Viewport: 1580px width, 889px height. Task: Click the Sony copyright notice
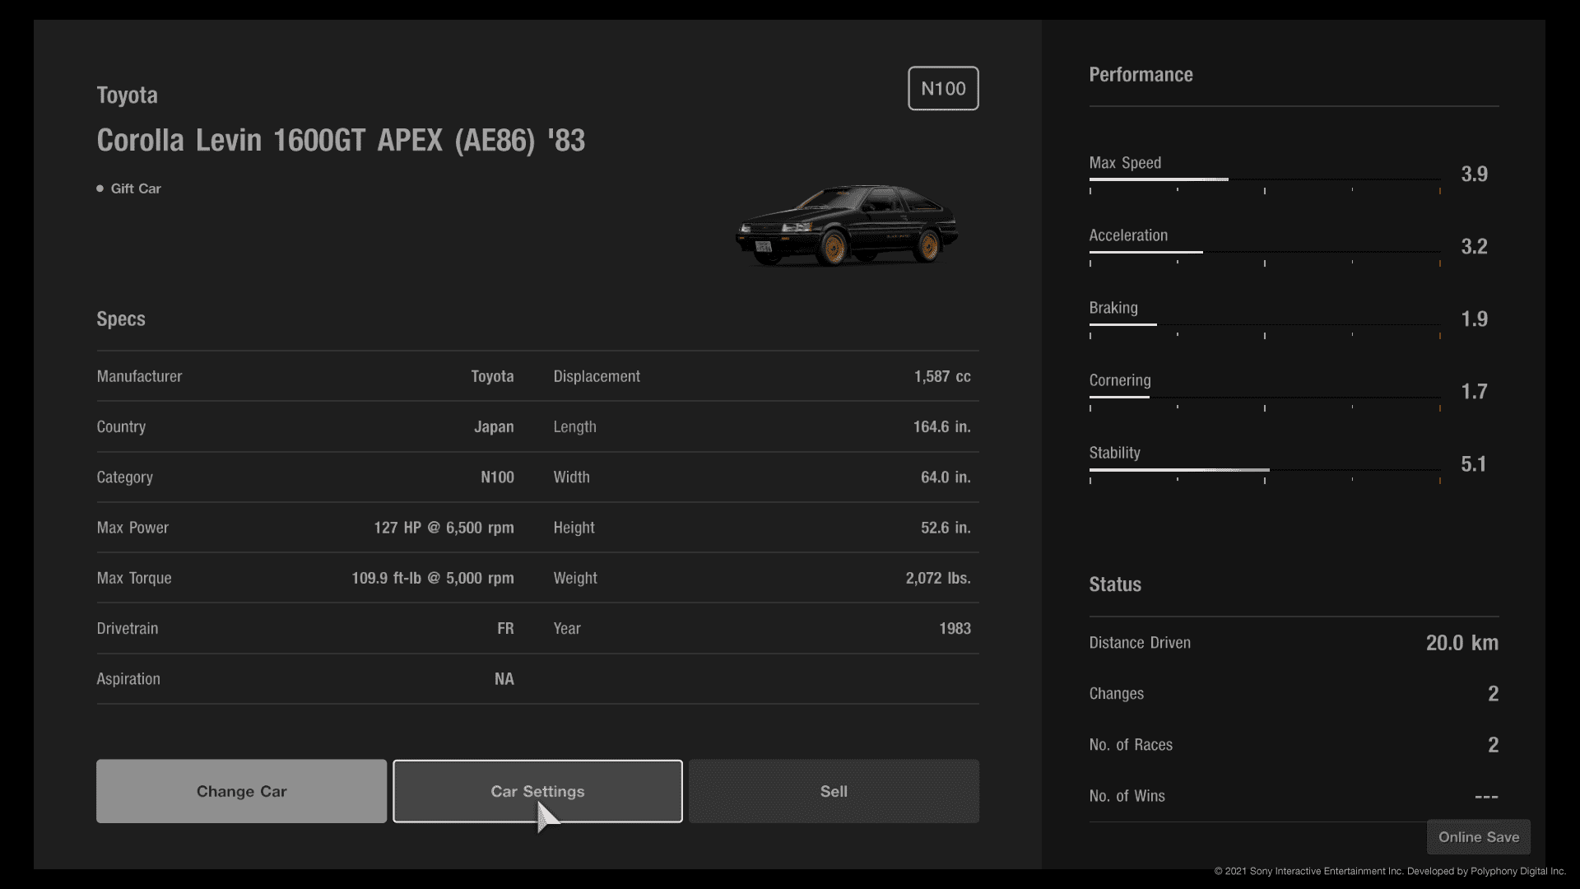pyautogui.click(x=1390, y=871)
